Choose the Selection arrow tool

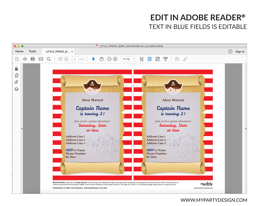[94, 59]
